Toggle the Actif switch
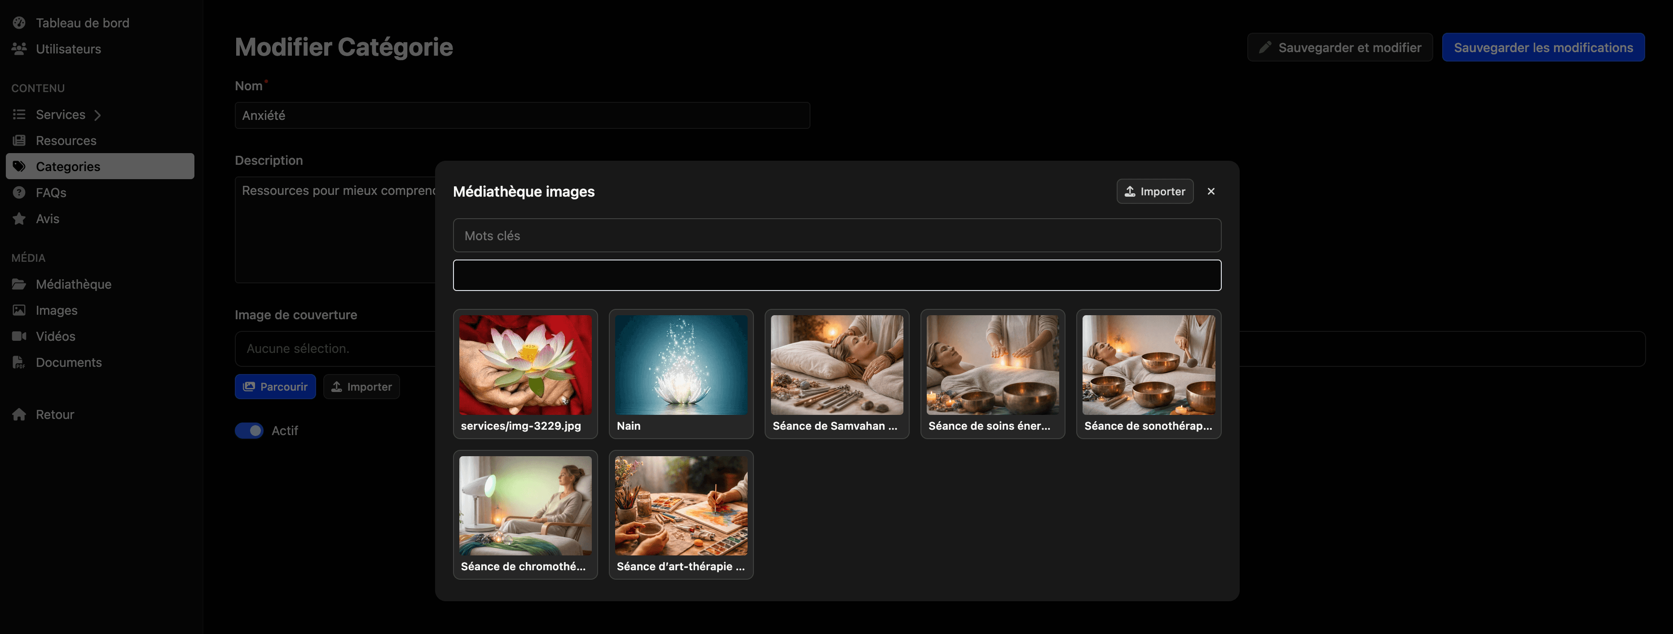 click(x=249, y=431)
